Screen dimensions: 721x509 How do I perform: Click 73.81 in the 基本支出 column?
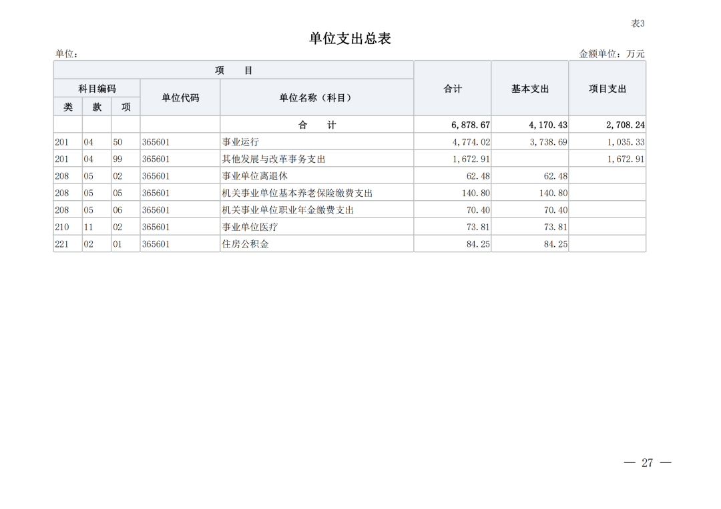tap(556, 227)
